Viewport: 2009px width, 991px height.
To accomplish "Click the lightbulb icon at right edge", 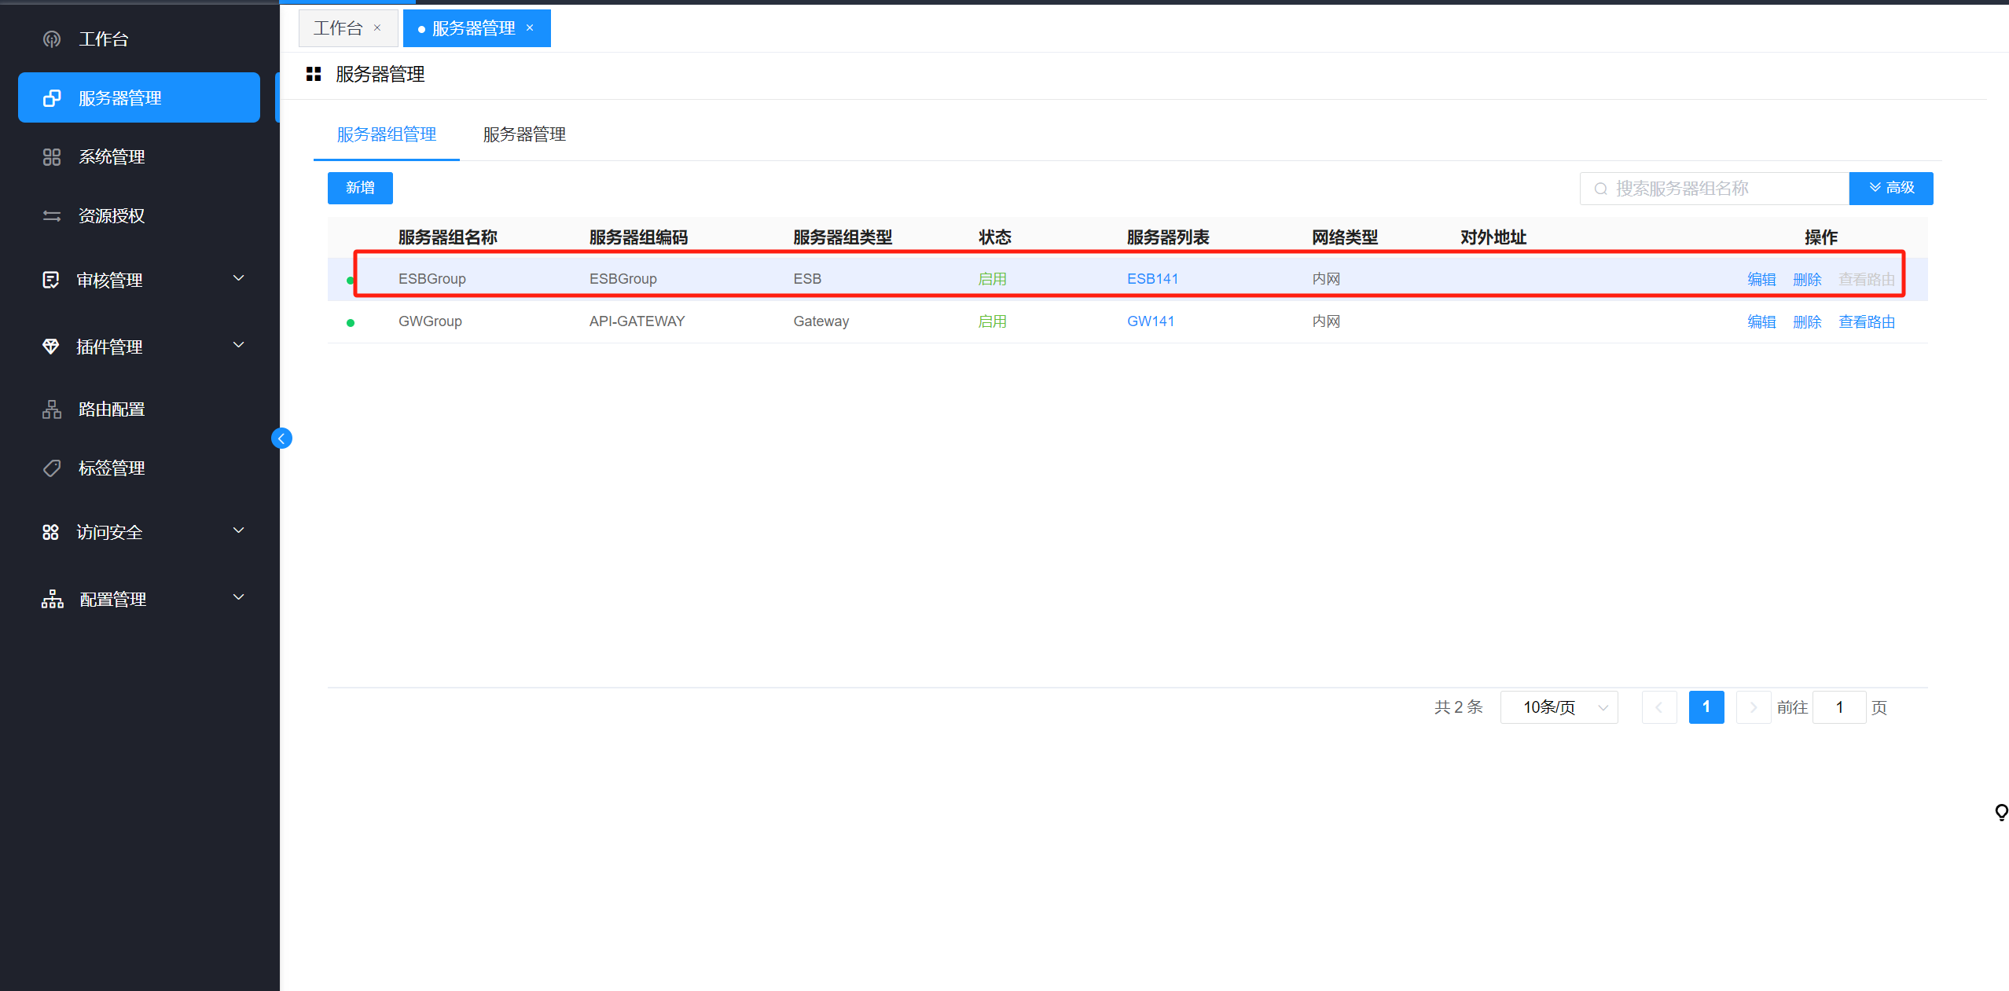I will pyautogui.click(x=2000, y=812).
